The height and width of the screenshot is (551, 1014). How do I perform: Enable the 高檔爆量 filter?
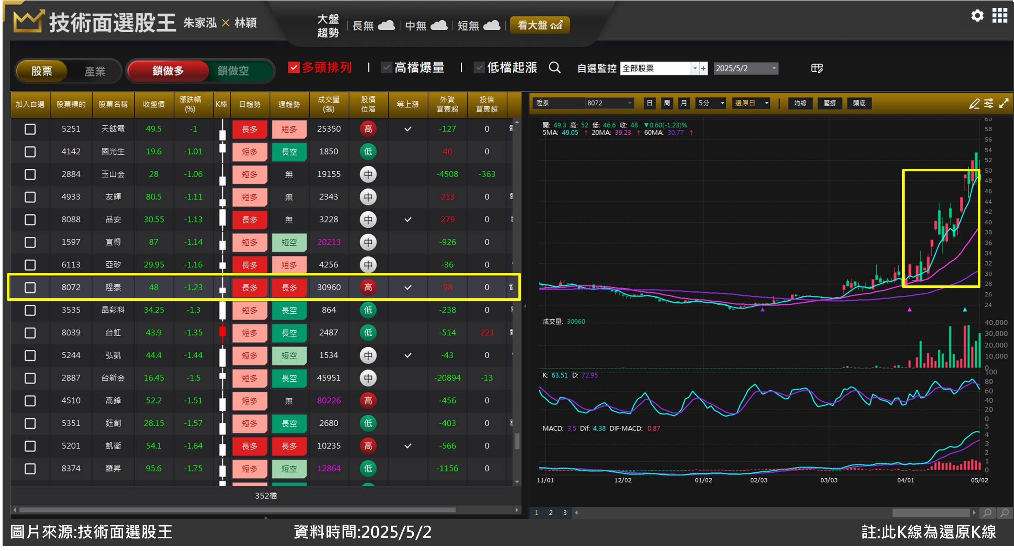(x=386, y=68)
